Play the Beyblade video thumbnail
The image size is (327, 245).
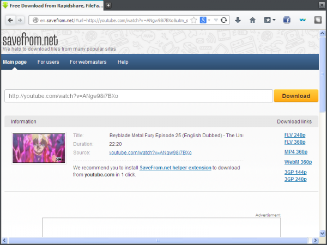[39, 148]
